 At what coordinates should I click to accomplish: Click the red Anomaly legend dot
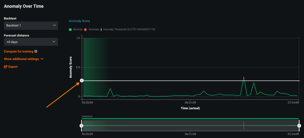coord(85,30)
